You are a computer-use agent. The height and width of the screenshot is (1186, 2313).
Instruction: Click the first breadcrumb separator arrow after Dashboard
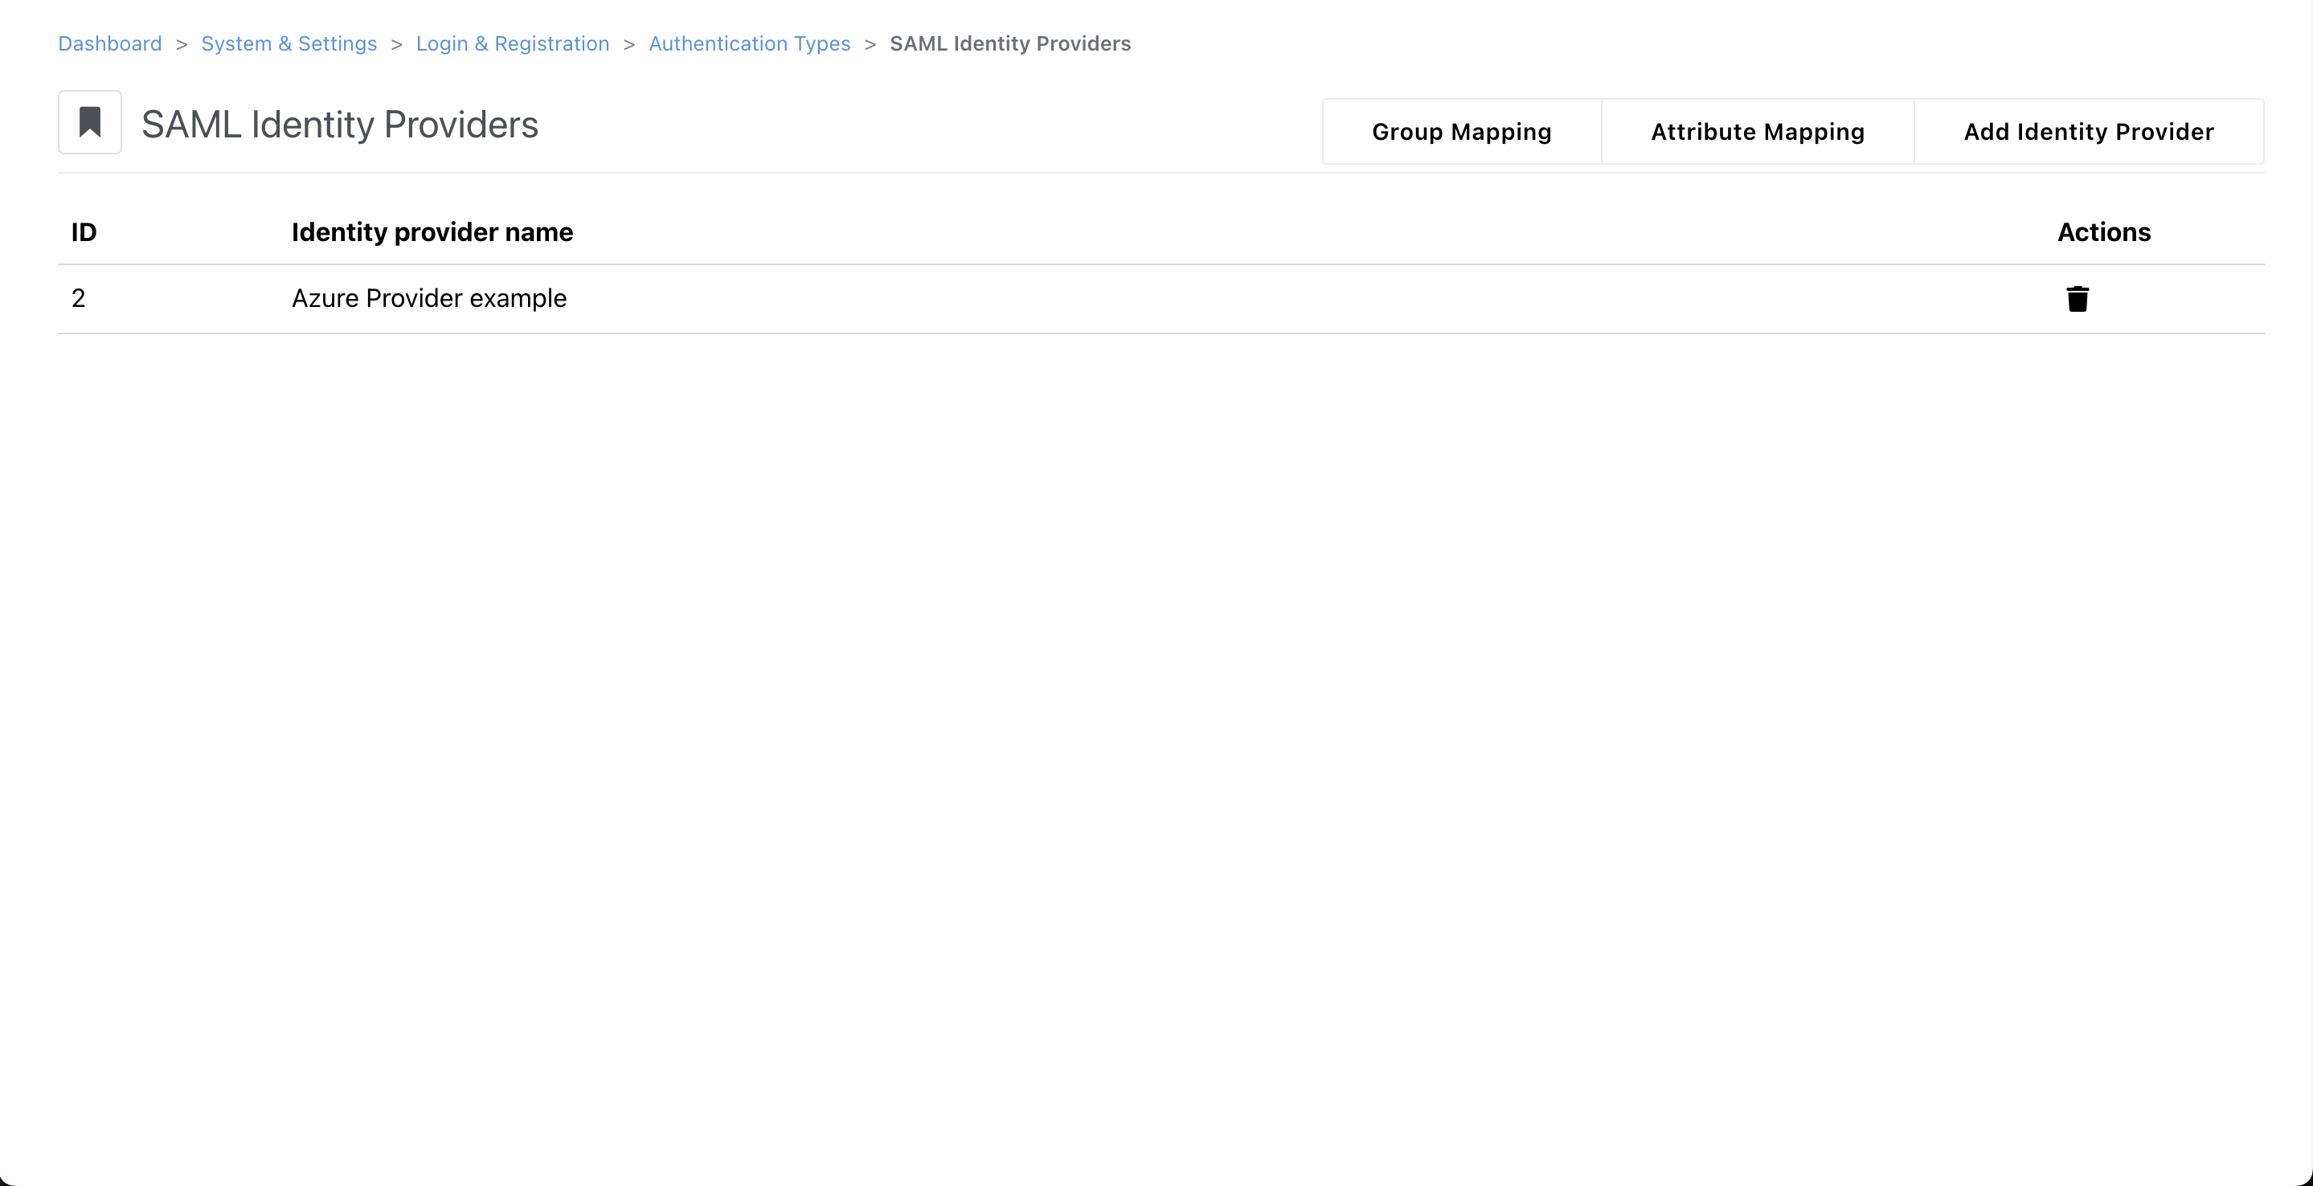[x=182, y=44]
